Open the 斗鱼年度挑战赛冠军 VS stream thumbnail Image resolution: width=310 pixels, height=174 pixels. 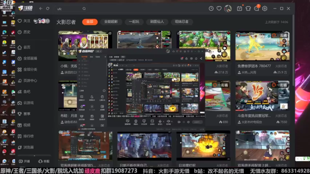click(x=262, y=96)
